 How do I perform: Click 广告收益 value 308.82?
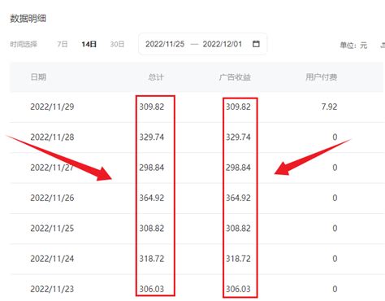[x=238, y=229]
